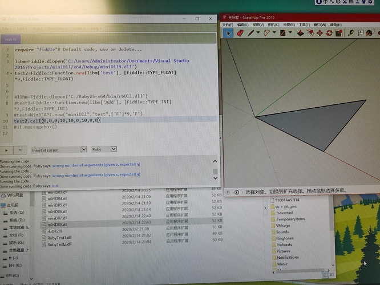Viewport: 380px width, 285px height.
Task: Open the 帮助(H) menu in SketchUp
Action: point(335,25)
